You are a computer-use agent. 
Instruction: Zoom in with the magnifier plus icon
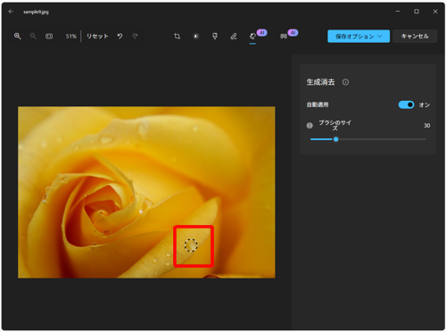pos(18,36)
